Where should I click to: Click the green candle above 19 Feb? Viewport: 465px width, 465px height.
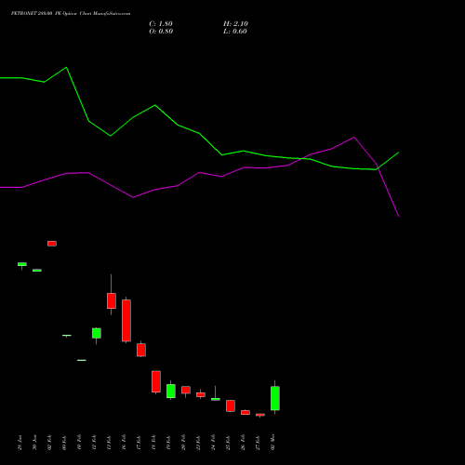click(x=171, y=392)
